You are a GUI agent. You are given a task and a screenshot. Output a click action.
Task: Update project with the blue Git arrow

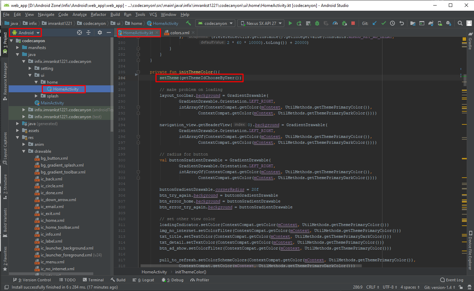[x=375, y=23]
